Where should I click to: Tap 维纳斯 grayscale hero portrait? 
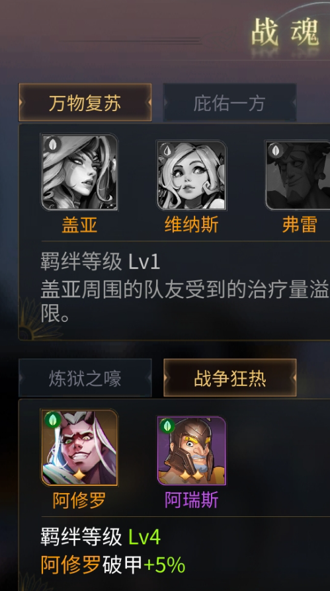(192, 175)
